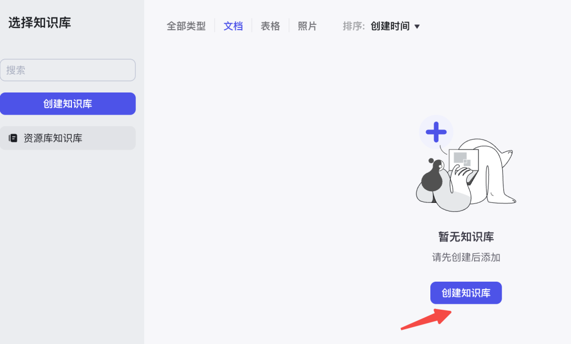Click the 请先创建后添加 hint text

tap(466, 257)
